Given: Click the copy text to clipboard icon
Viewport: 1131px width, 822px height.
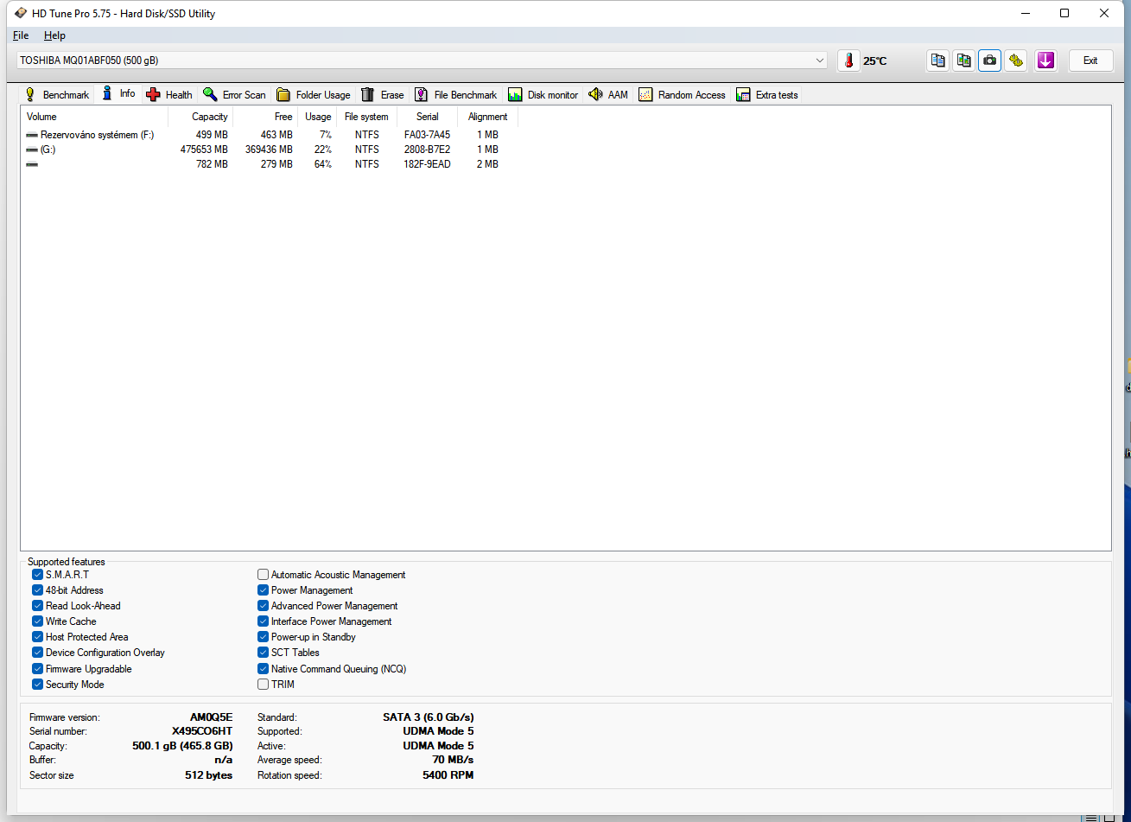Looking at the screenshot, I should (937, 61).
